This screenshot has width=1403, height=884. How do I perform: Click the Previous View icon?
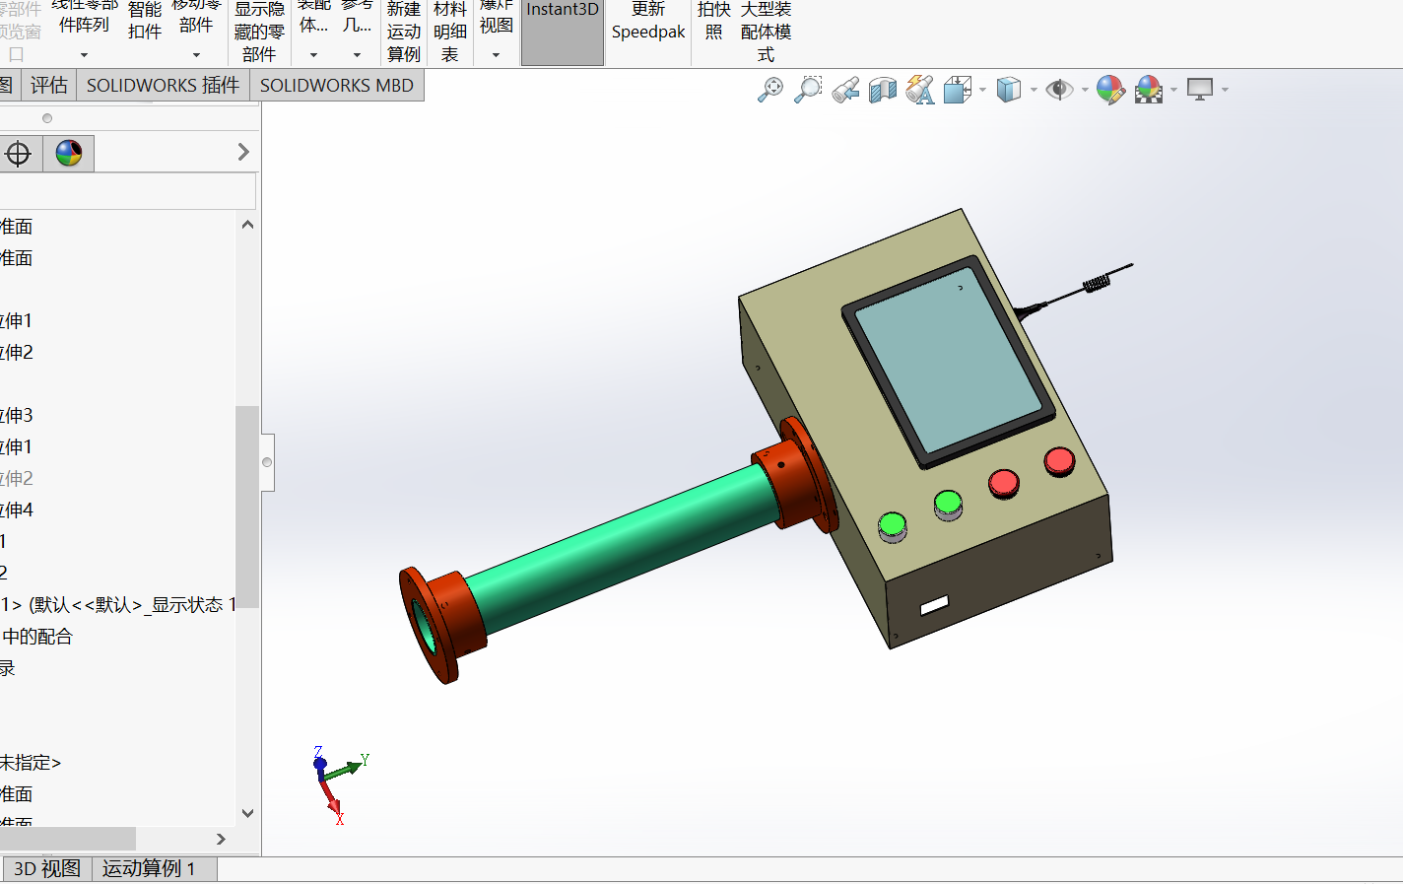pos(845,91)
